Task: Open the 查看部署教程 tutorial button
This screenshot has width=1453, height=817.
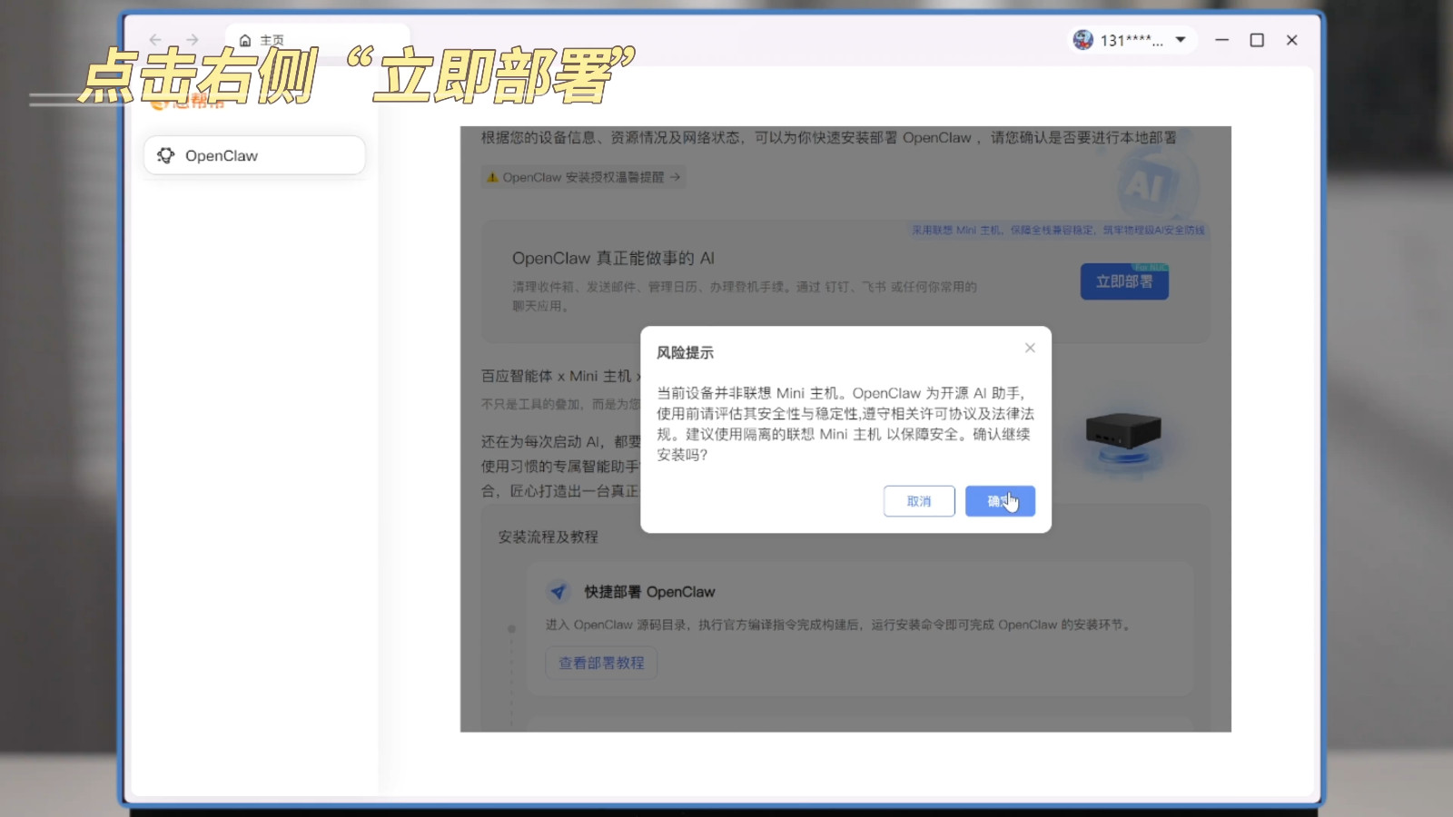Action: [601, 663]
